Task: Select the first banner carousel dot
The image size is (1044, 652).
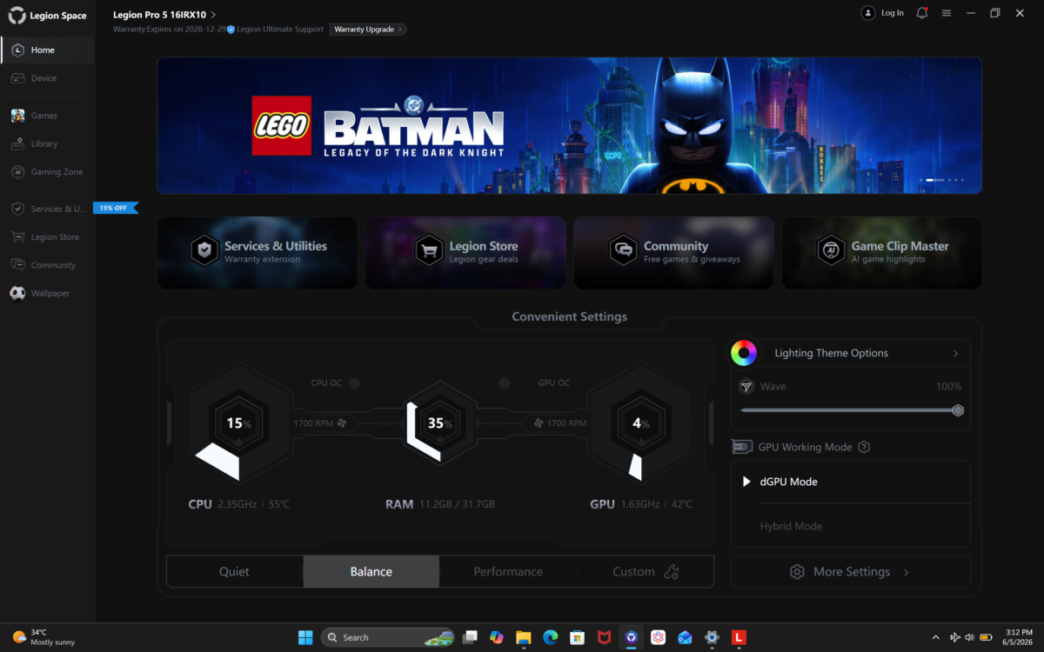Action: click(x=921, y=180)
